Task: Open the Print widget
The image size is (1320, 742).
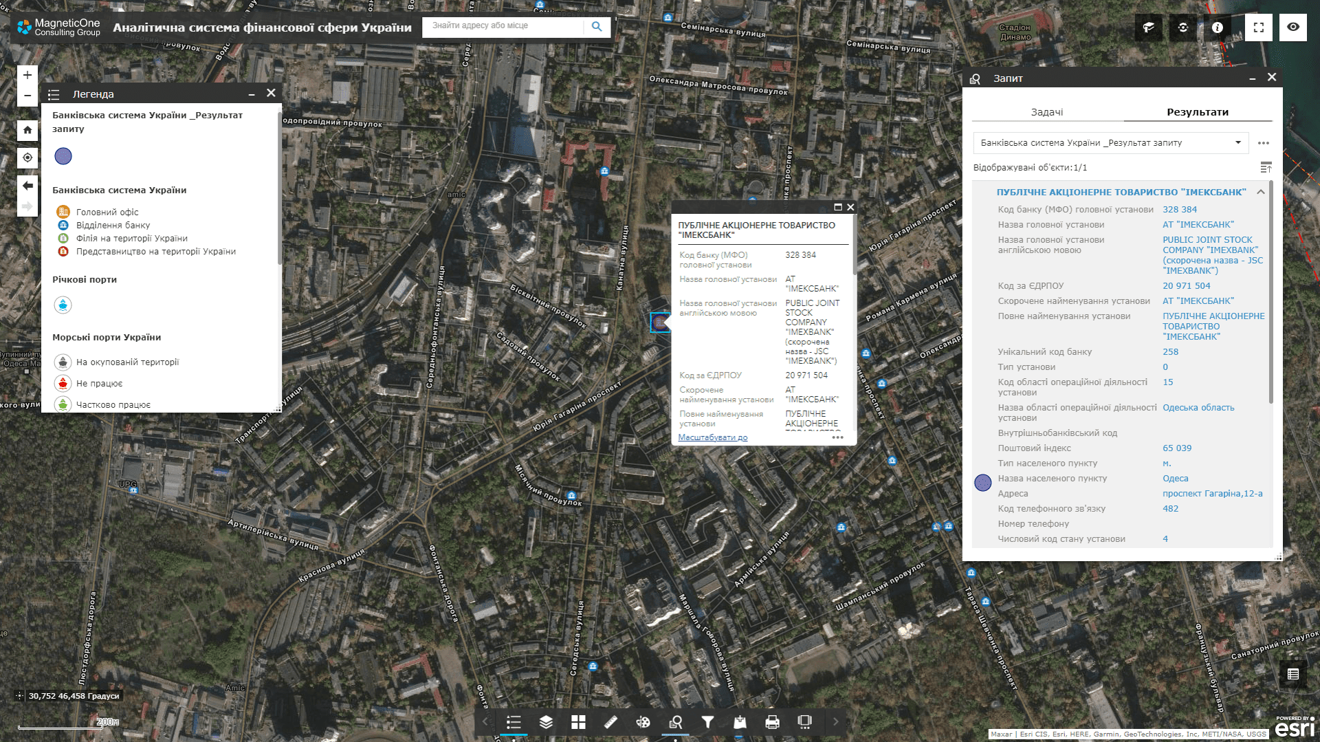Action: 772,722
